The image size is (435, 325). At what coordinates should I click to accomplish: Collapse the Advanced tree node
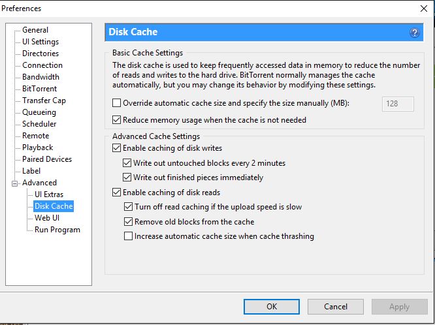point(15,183)
